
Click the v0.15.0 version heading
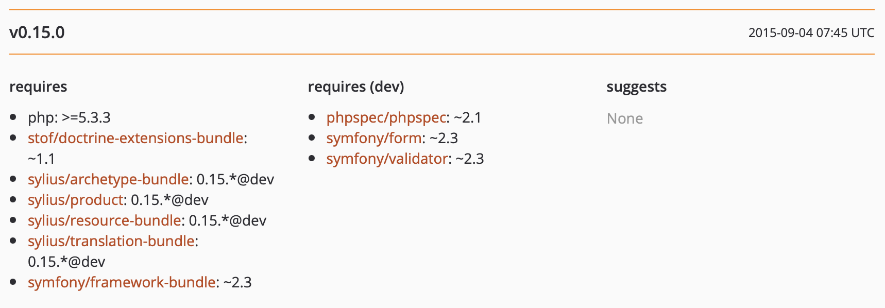37,32
